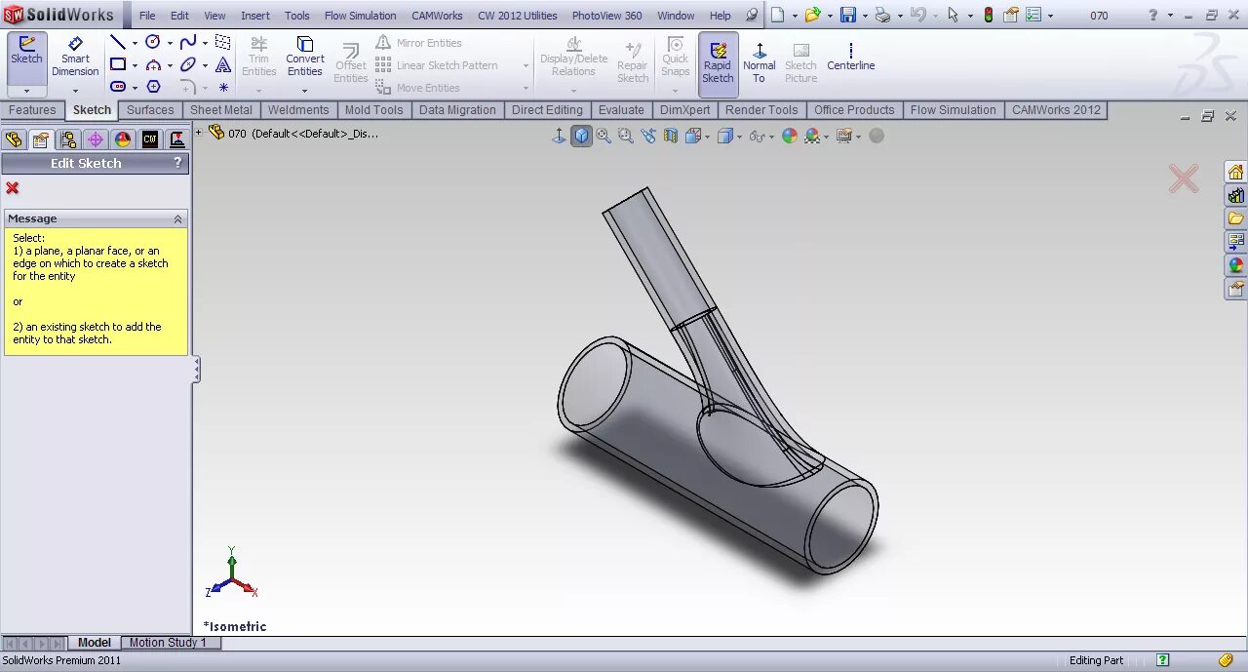Select the Line sketch tool
1248x672 pixels.
tap(117, 42)
